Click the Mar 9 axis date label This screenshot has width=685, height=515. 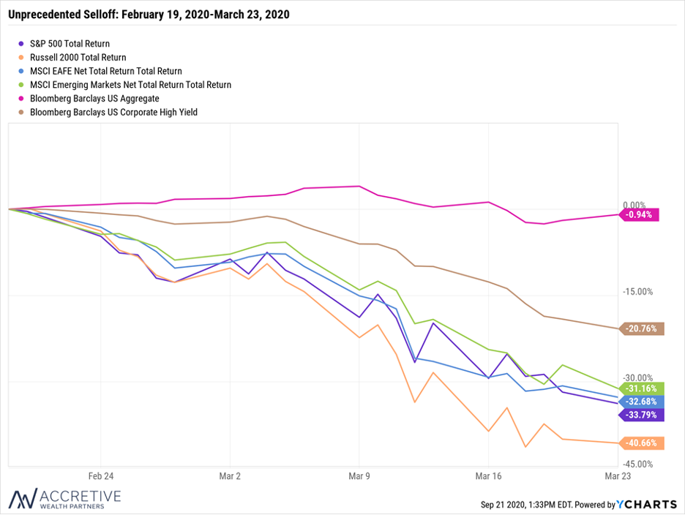[359, 476]
